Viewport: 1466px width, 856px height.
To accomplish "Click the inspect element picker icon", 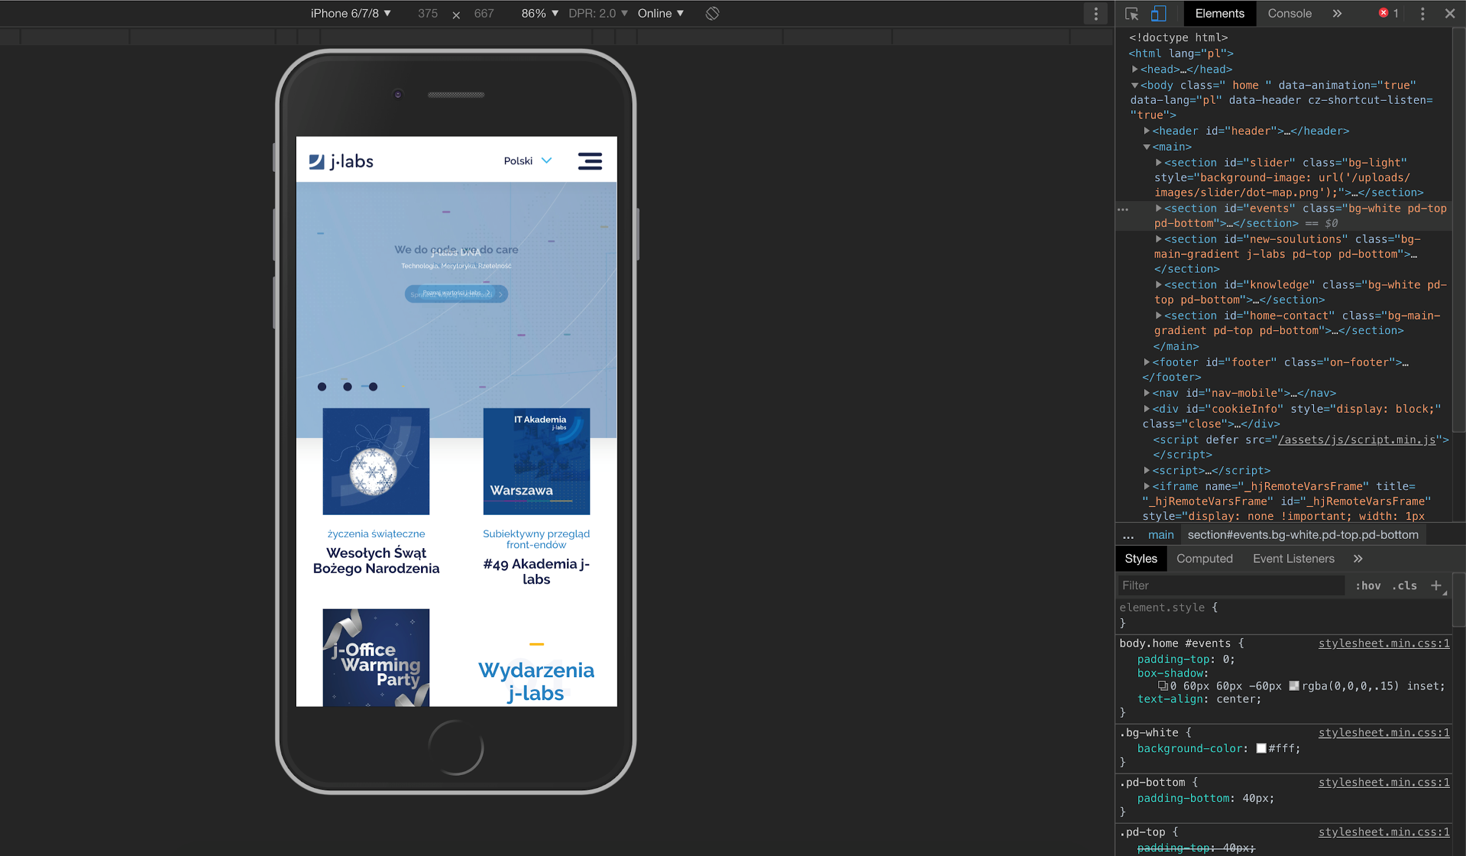I will [1131, 13].
